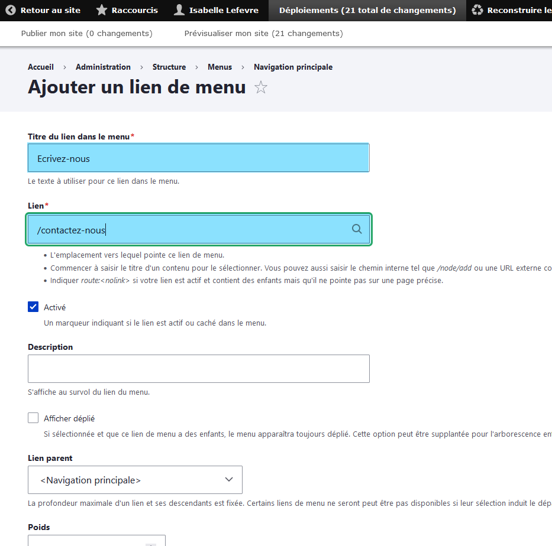Viewport: 552px width, 546px height.
Task: Navigate to the Structure breadcrumb link
Action: pyautogui.click(x=169, y=67)
